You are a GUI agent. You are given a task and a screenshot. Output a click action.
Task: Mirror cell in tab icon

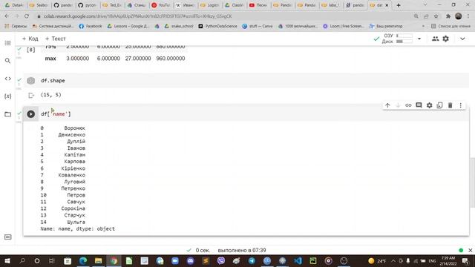[439, 105]
